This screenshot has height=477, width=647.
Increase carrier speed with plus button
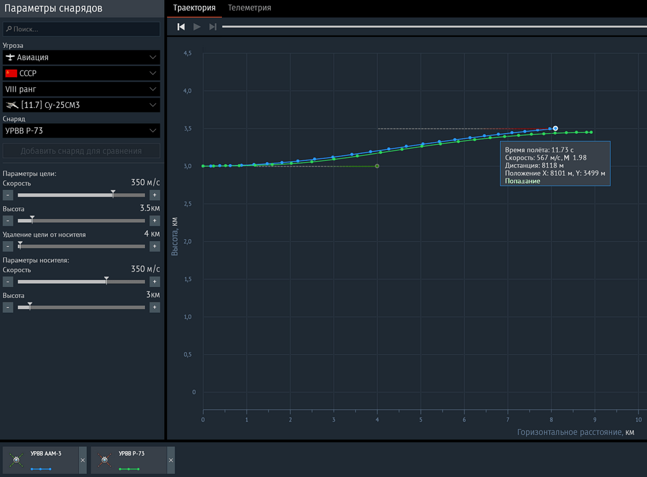pyautogui.click(x=155, y=282)
